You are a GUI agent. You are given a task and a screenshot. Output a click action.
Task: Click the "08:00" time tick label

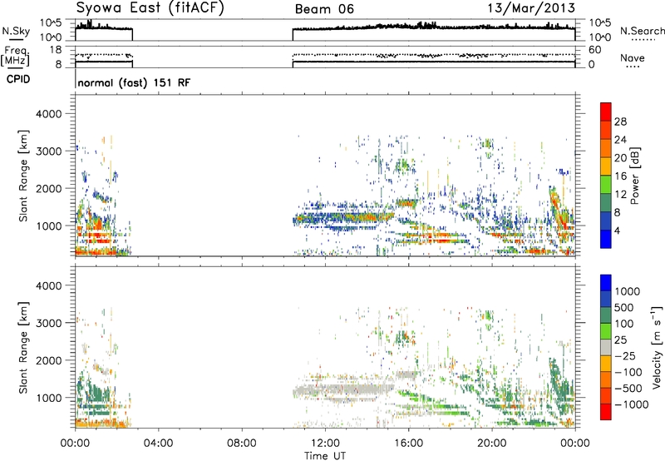coord(242,444)
